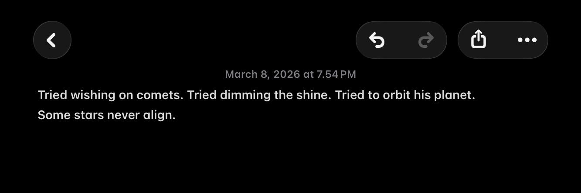Click "7.54 PM" in the timestamp

pyautogui.click(x=336, y=74)
